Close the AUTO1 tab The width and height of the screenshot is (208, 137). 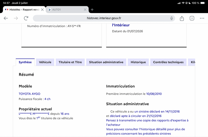85,10
